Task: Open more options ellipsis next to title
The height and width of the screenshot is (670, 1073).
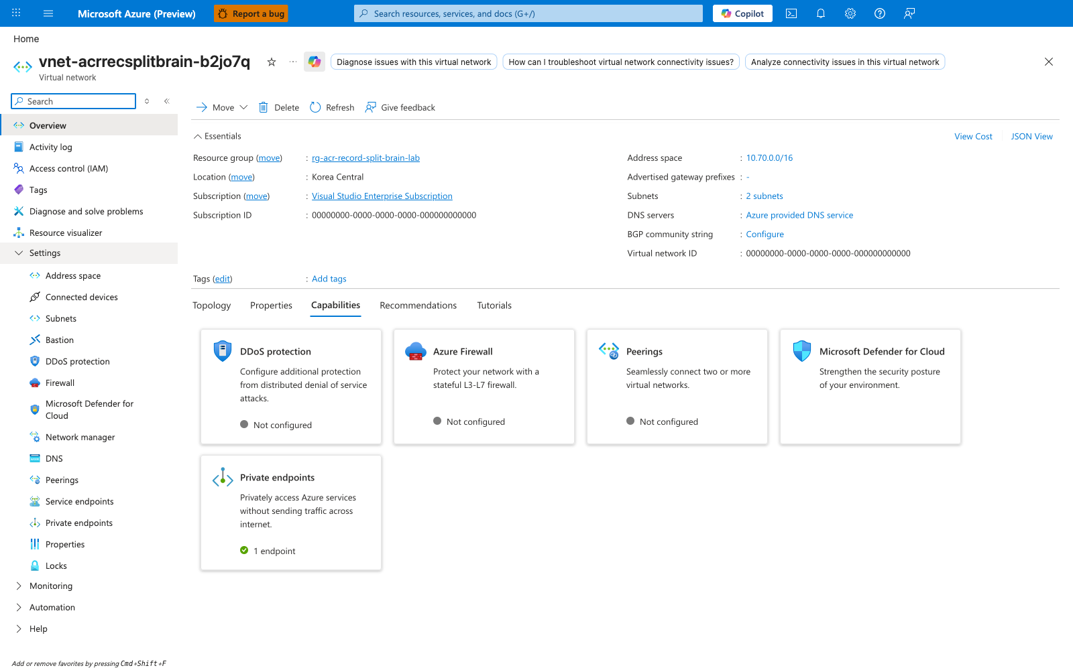Action: [293, 62]
